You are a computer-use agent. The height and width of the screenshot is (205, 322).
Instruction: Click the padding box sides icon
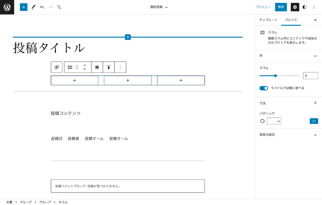click(x=262, y=121)
